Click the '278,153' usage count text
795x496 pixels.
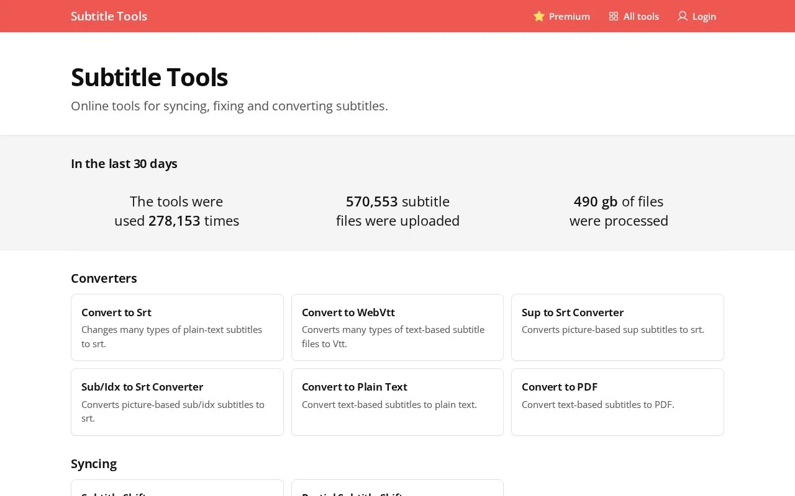click(x=175, y=221)
